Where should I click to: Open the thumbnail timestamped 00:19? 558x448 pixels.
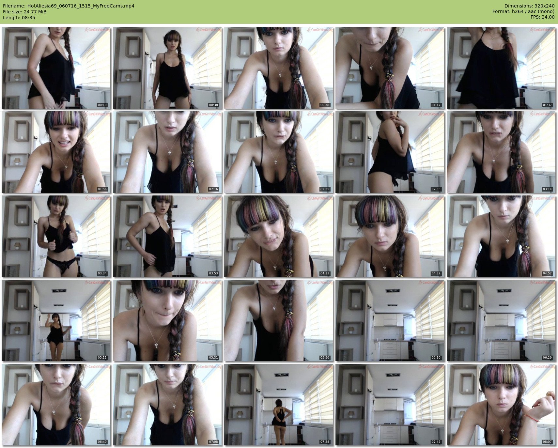click(x=56, y=68)
